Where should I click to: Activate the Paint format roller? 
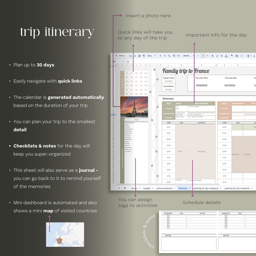click(x=144, y=56)
